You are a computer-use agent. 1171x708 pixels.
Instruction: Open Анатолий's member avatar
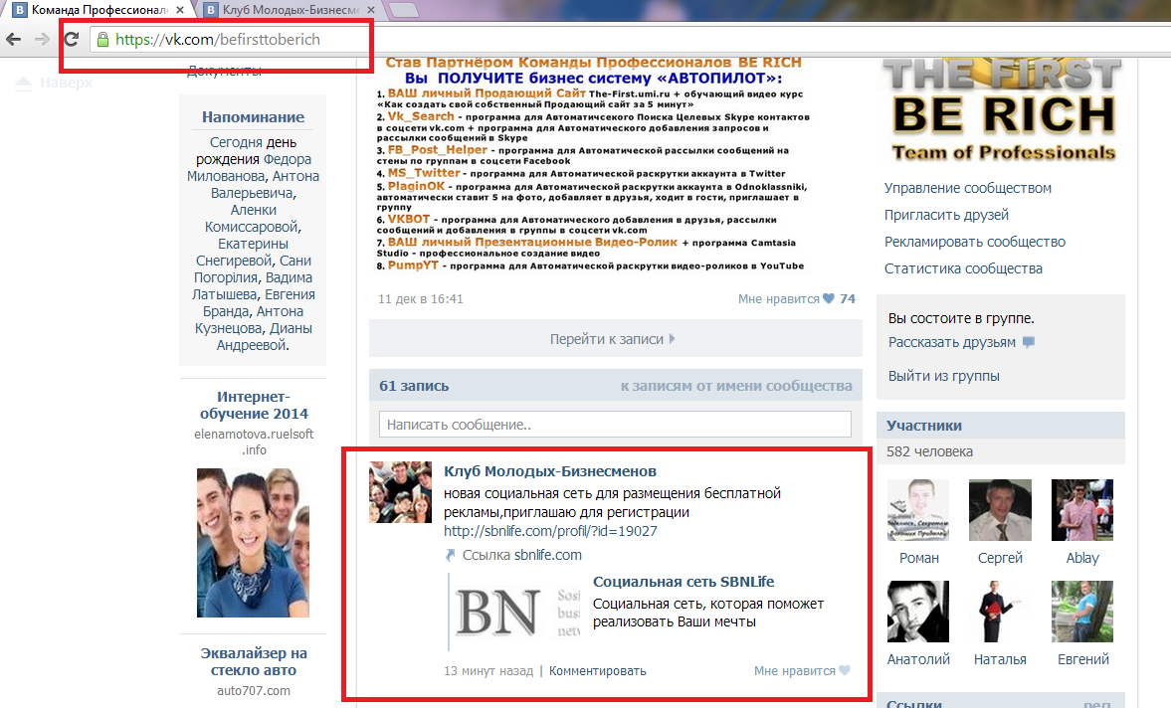pyautogui.click(x=918, y=612)
